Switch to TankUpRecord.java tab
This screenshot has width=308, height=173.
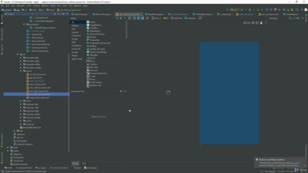pyautogui.click(x=204, y=14)
